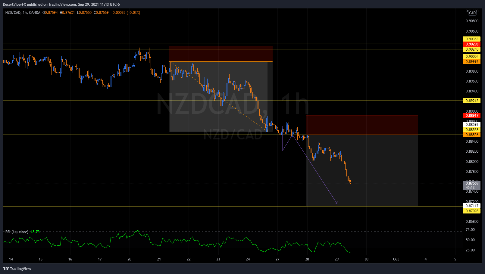Image resolution: width=485 pixels, height=274 pixels.
Task: Select the yellow 0.88538 price label
Action: (472, 130)
